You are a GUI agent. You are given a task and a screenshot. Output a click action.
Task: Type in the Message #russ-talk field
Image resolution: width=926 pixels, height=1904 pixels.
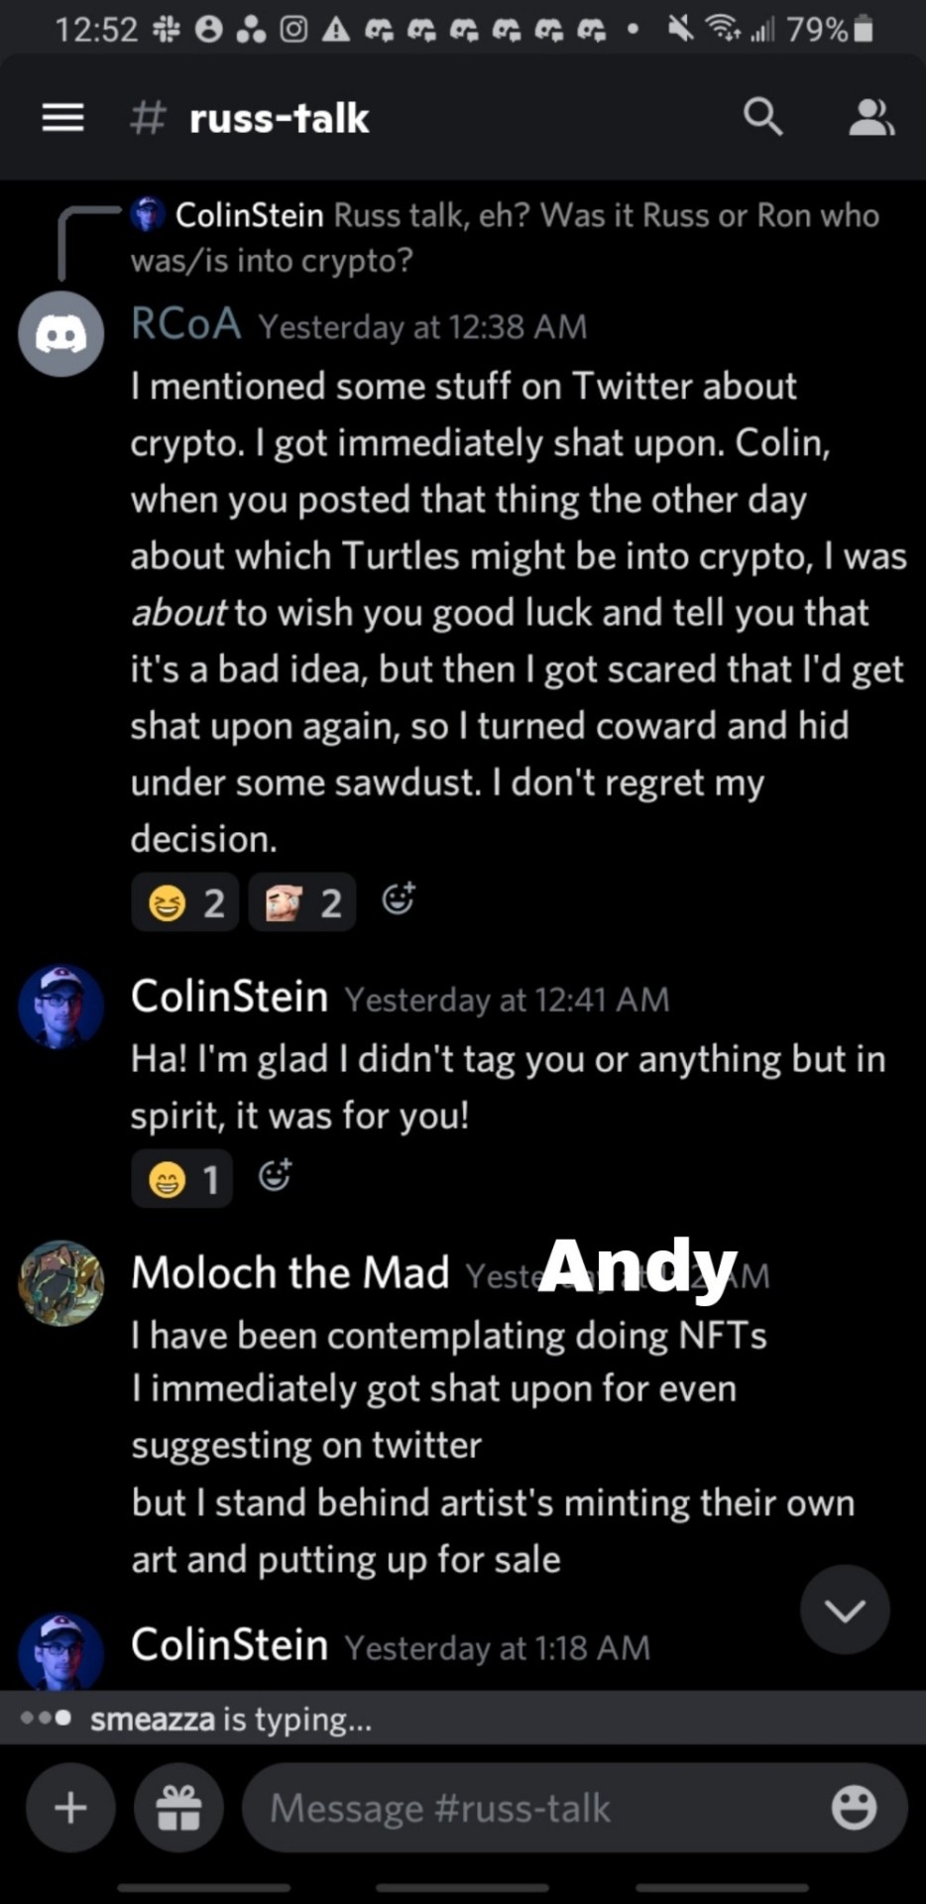535,1808
